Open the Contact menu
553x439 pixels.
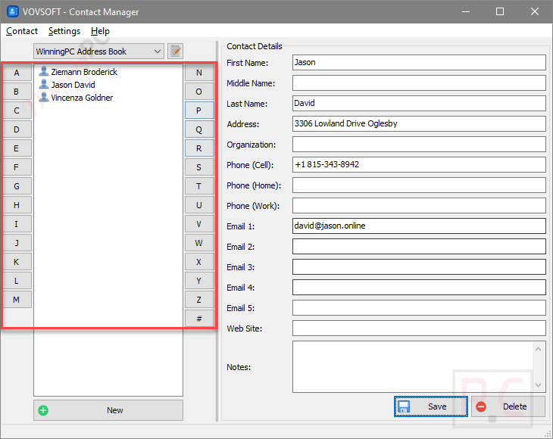22,31
